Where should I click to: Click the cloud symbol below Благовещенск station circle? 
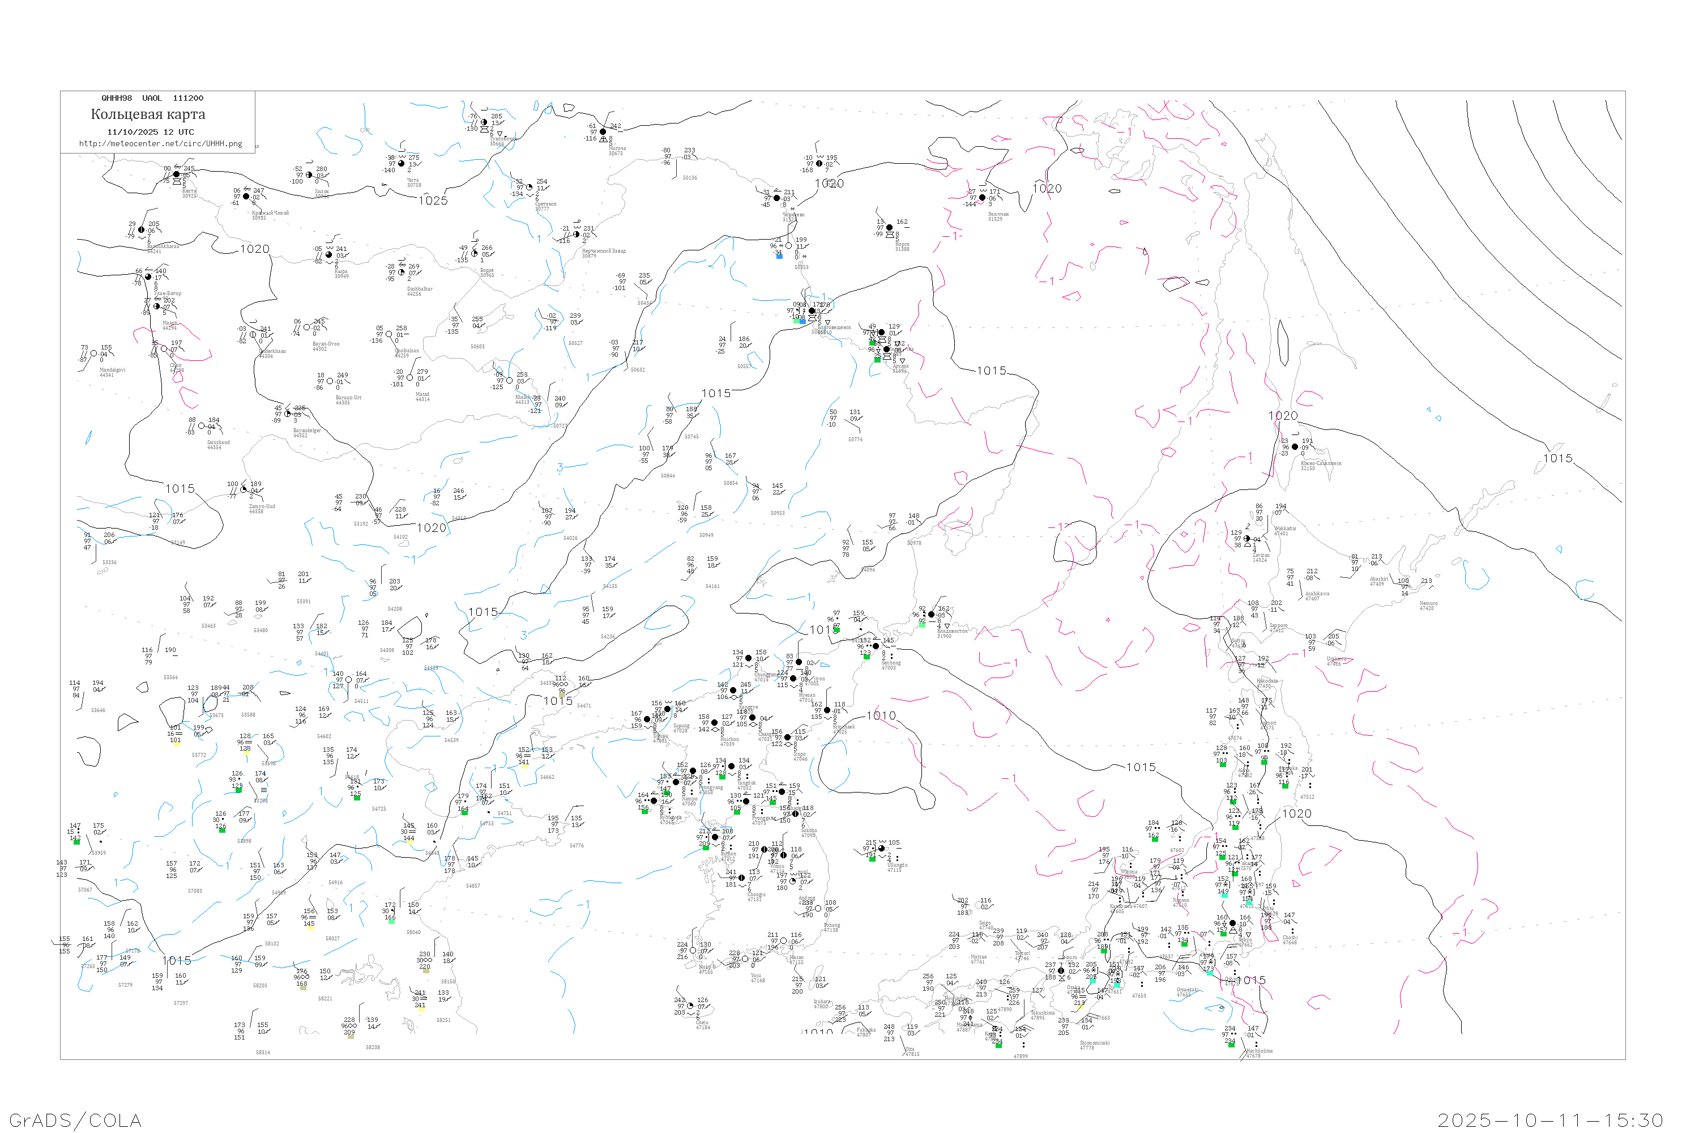click(x=813, y=318)
